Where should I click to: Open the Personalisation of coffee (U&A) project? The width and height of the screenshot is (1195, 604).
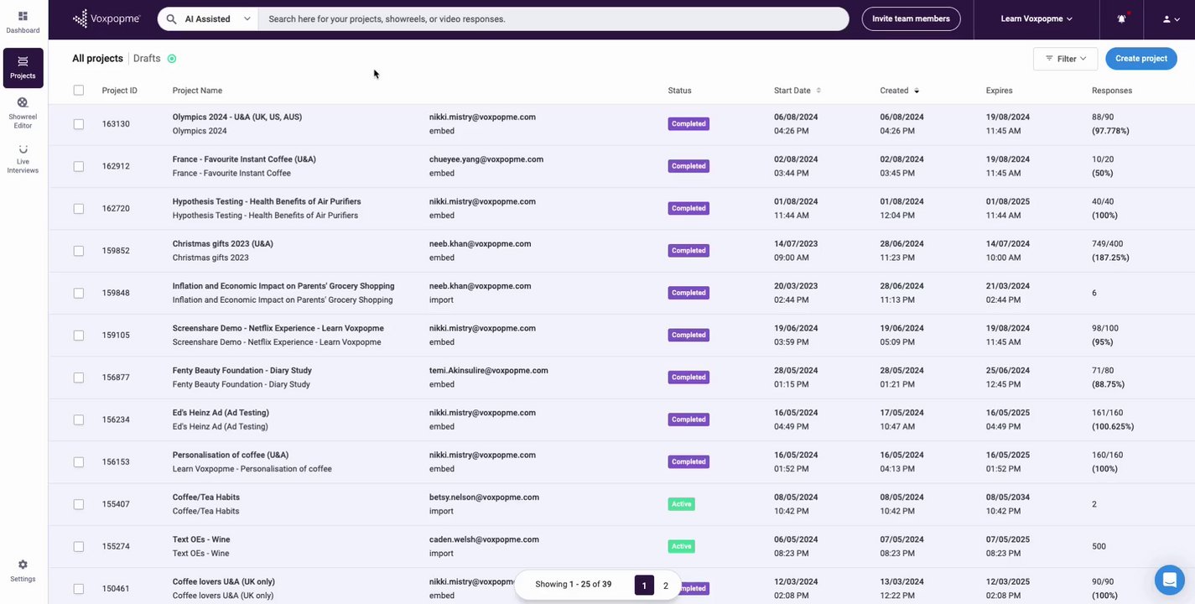231,455
